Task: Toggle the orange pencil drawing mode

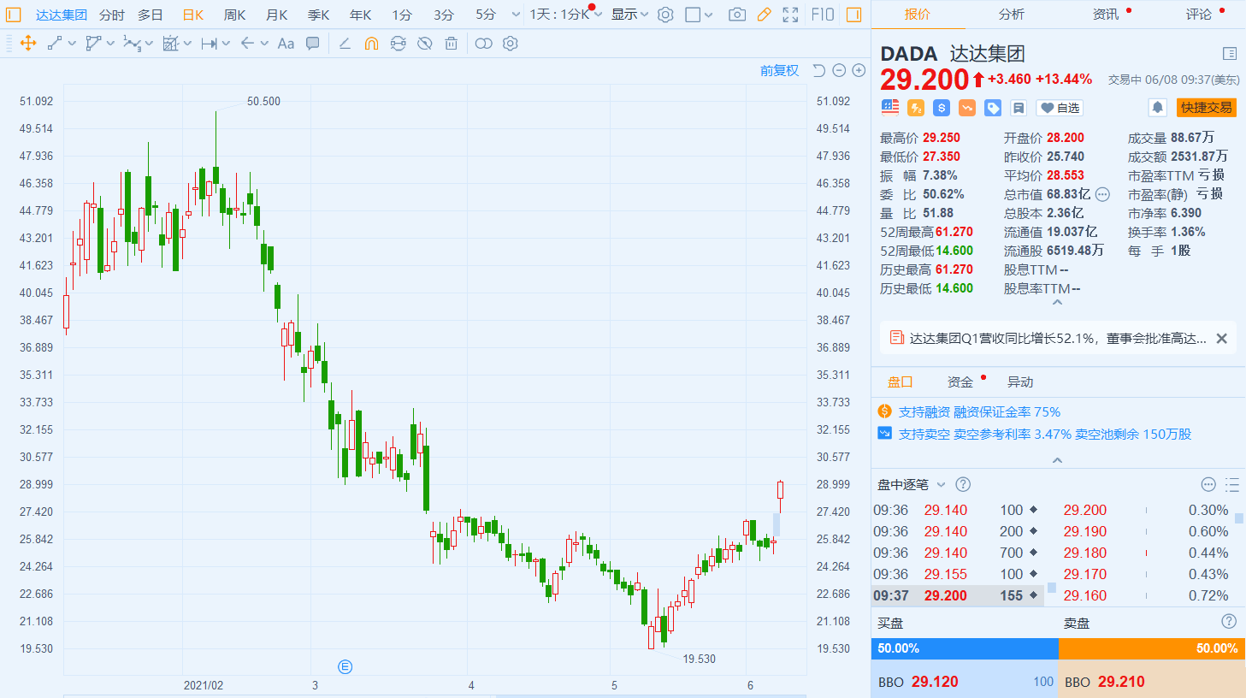Action: click(x=764, y=15)
